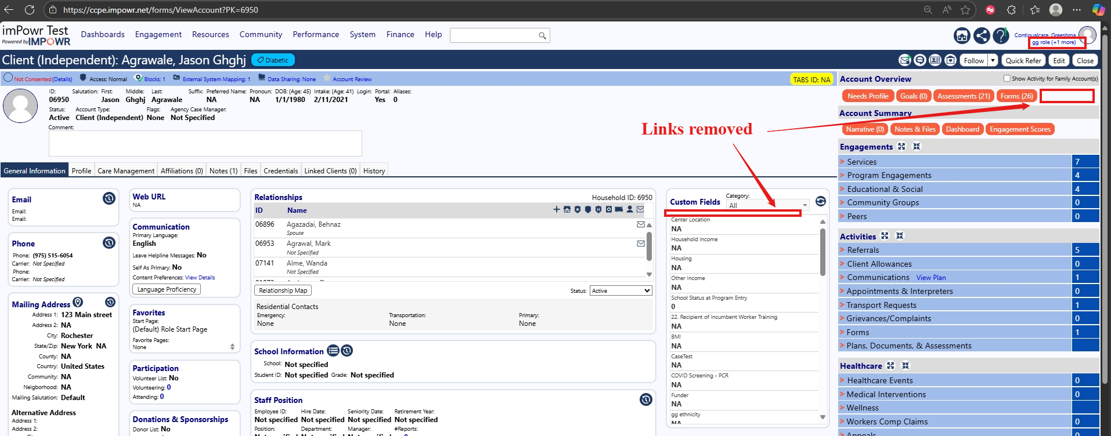This screenshot has height=436, width=1111.
Task: Email Agazadai, Behnaz via envelope icon
Action: pyautogui.click(x=641, y=224)
